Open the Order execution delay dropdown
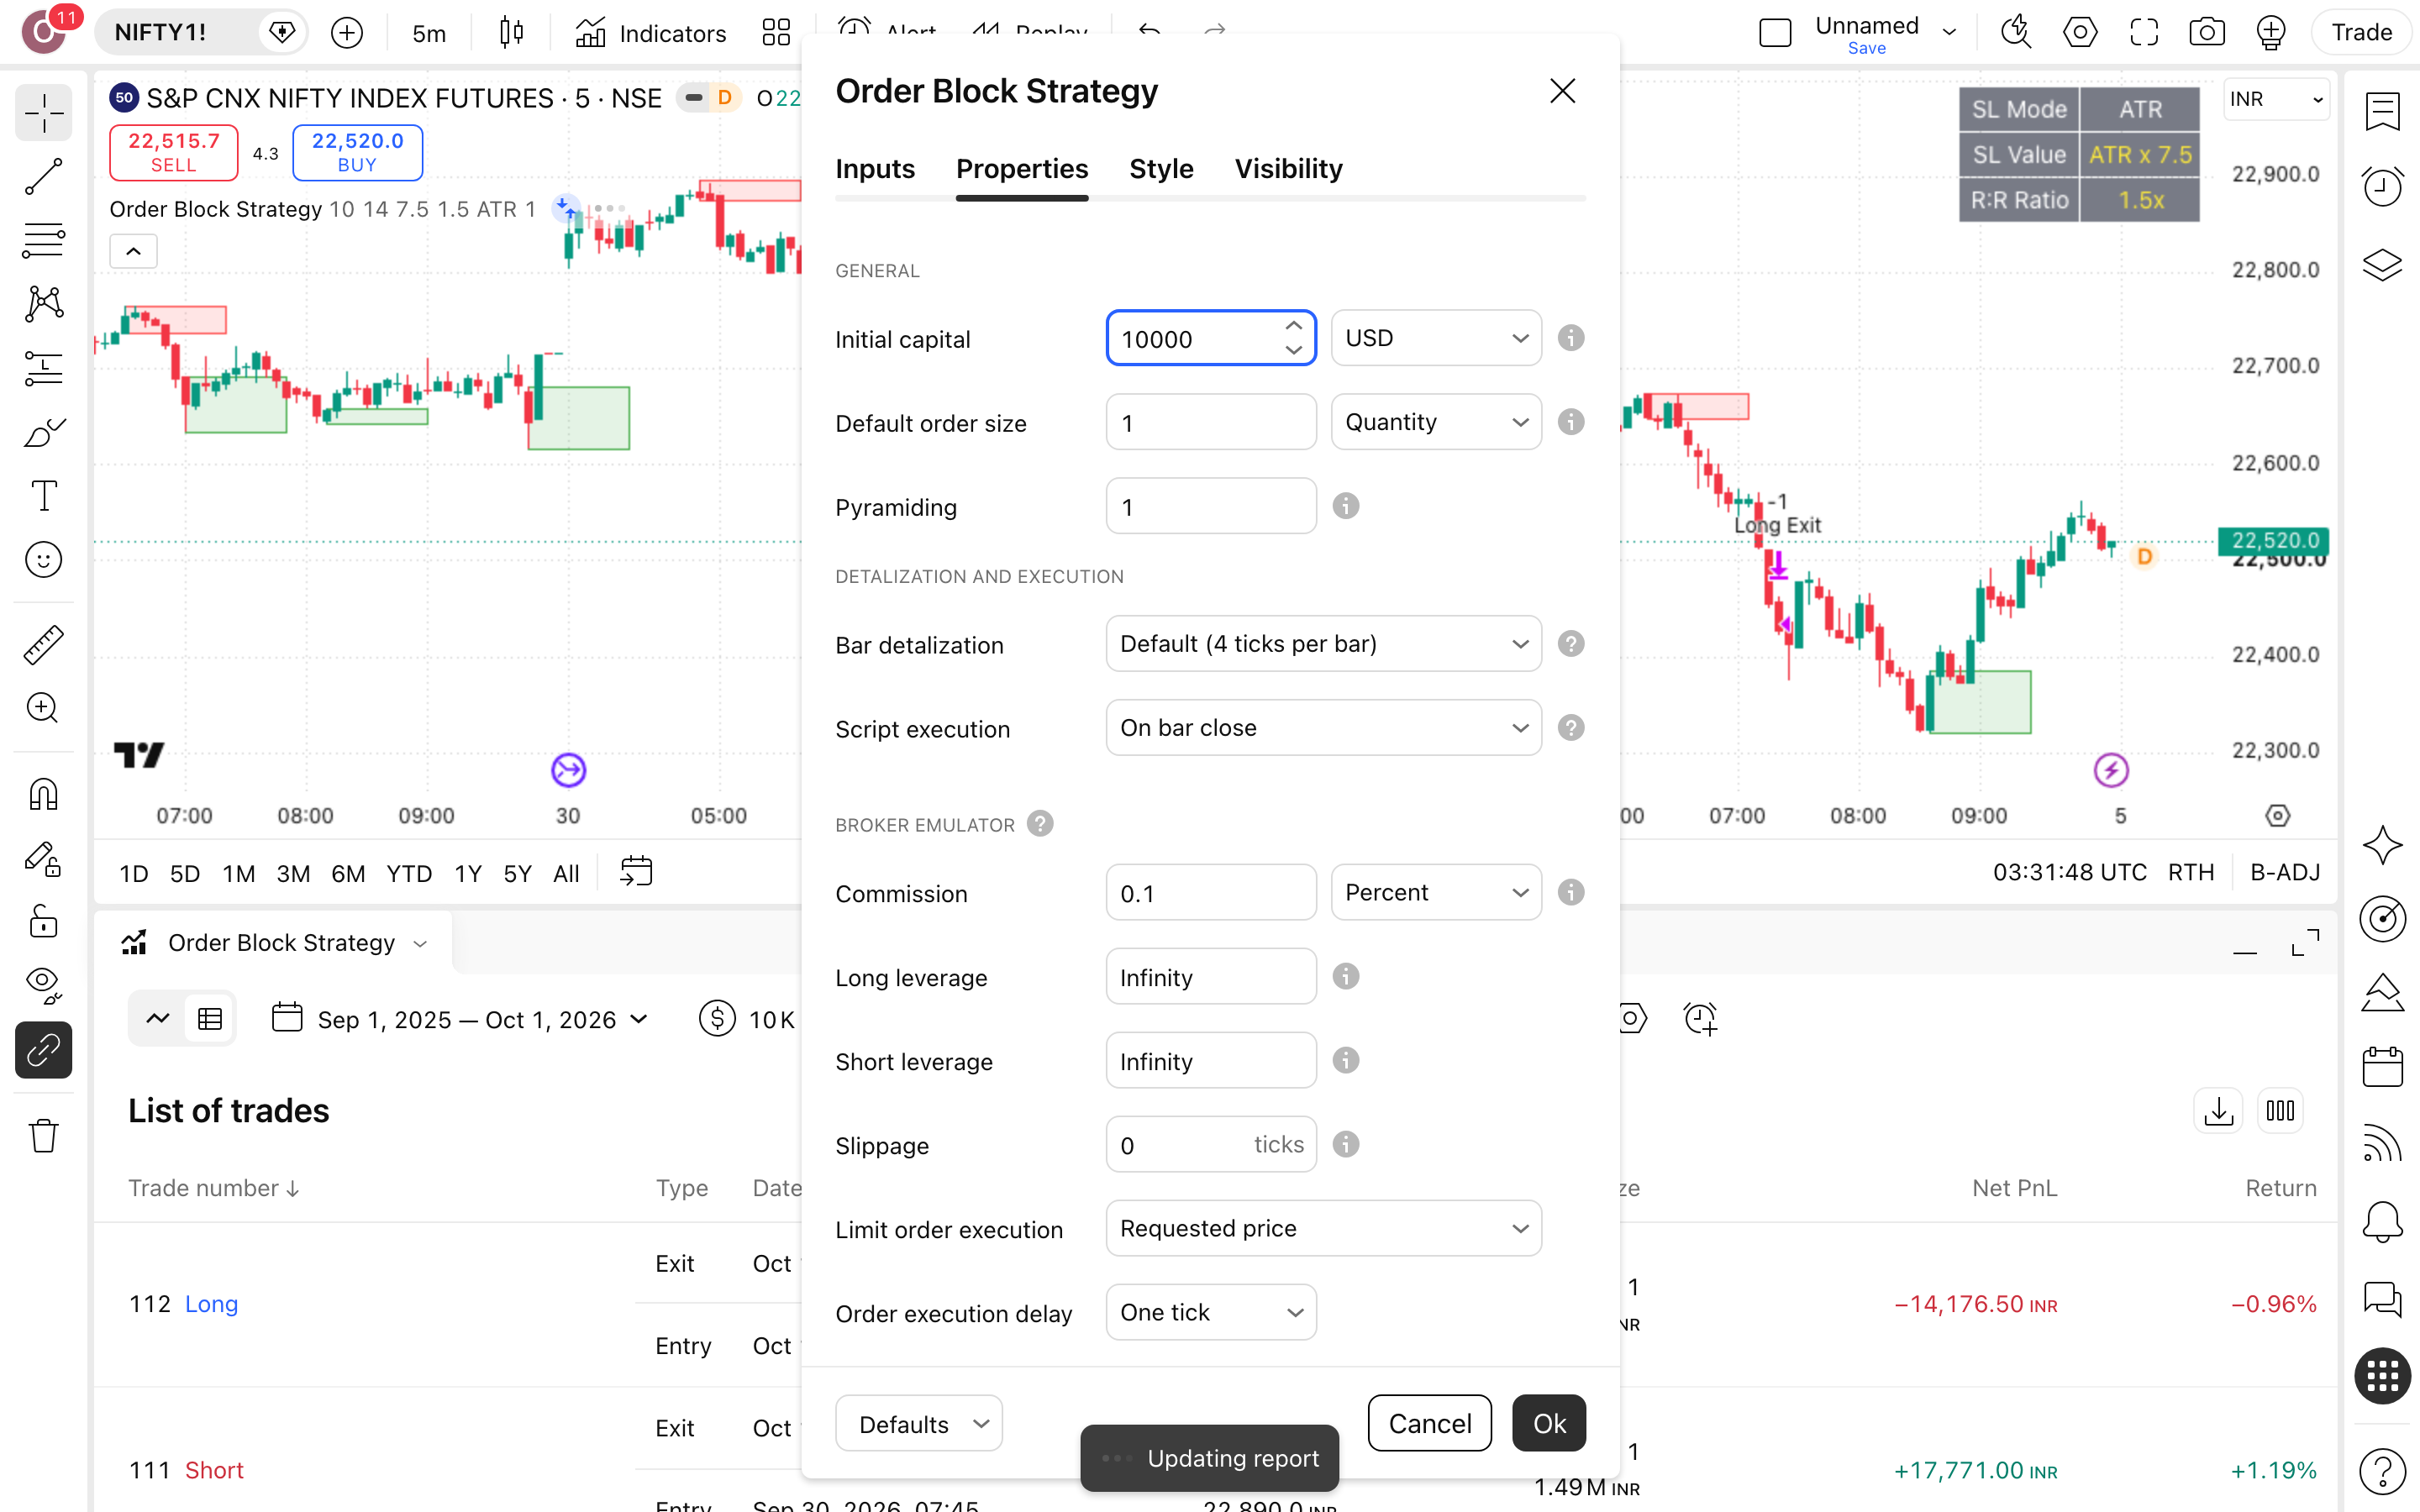Screen dimensions: 2420x1512 coord(1211,1312)
